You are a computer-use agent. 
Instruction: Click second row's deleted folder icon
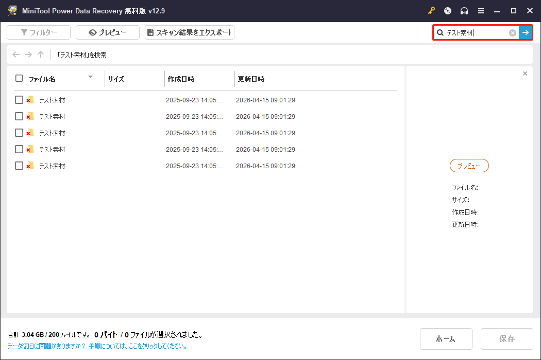(30, 116)
